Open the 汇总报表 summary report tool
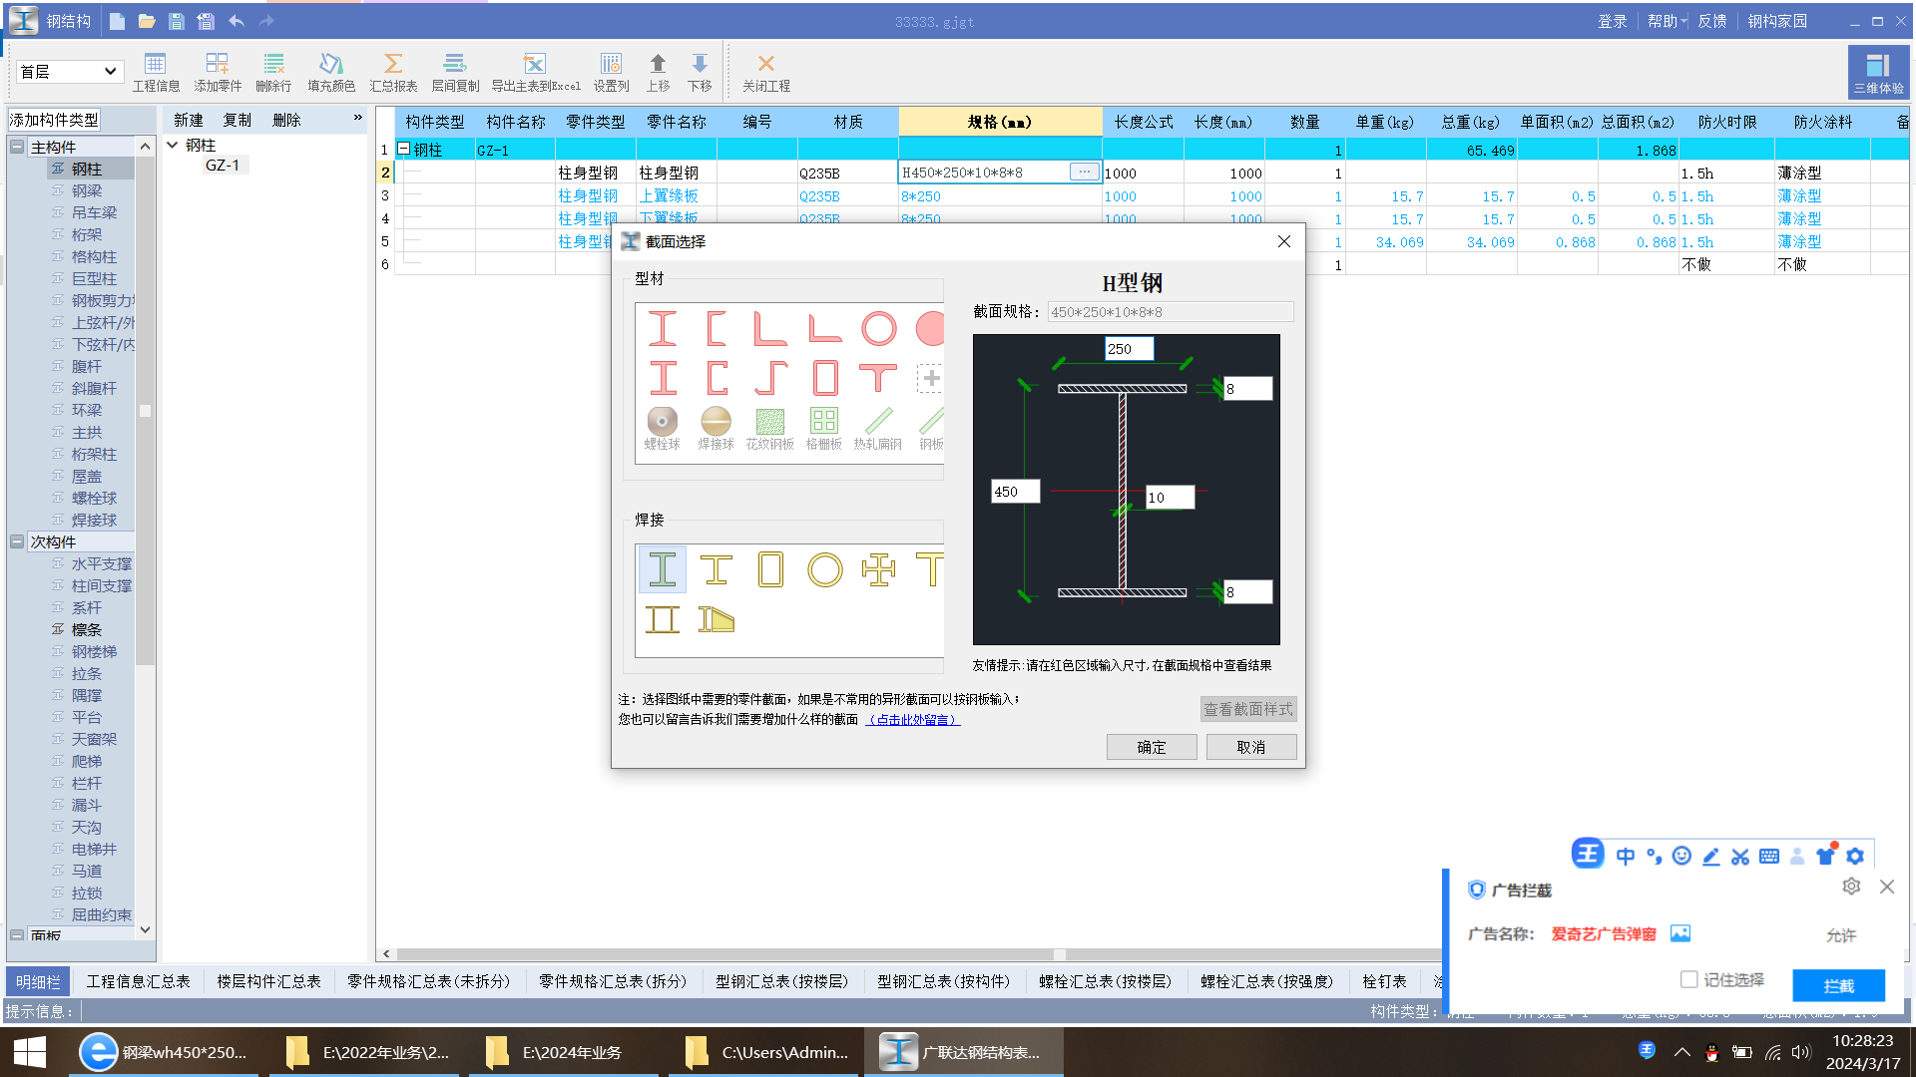The height and width of the screenshot is (1077, 1916). point(393,73)
